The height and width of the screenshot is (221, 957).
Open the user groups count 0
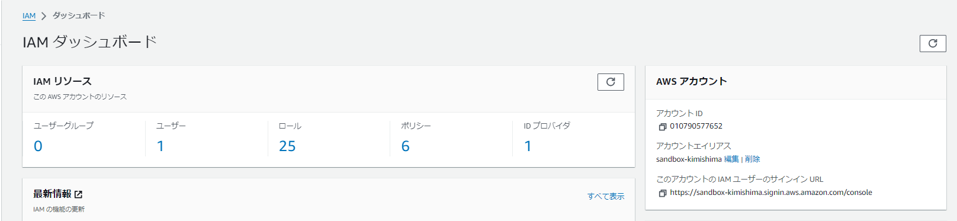click(x=38, y=146)
